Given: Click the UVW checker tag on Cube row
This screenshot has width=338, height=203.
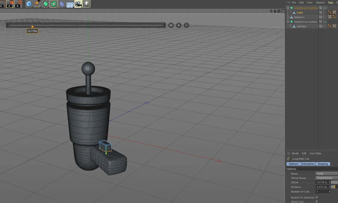Looking at the screenshot, I should tap(334, 12).
